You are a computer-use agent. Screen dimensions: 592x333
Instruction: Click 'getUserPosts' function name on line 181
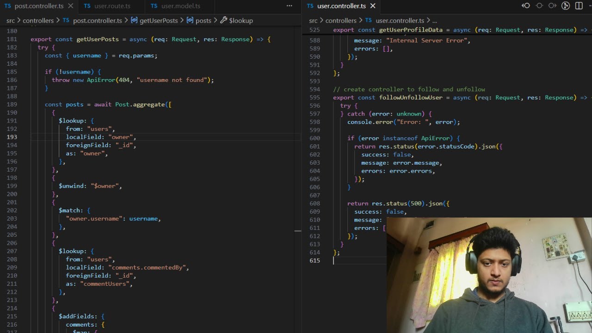point(98,39)
